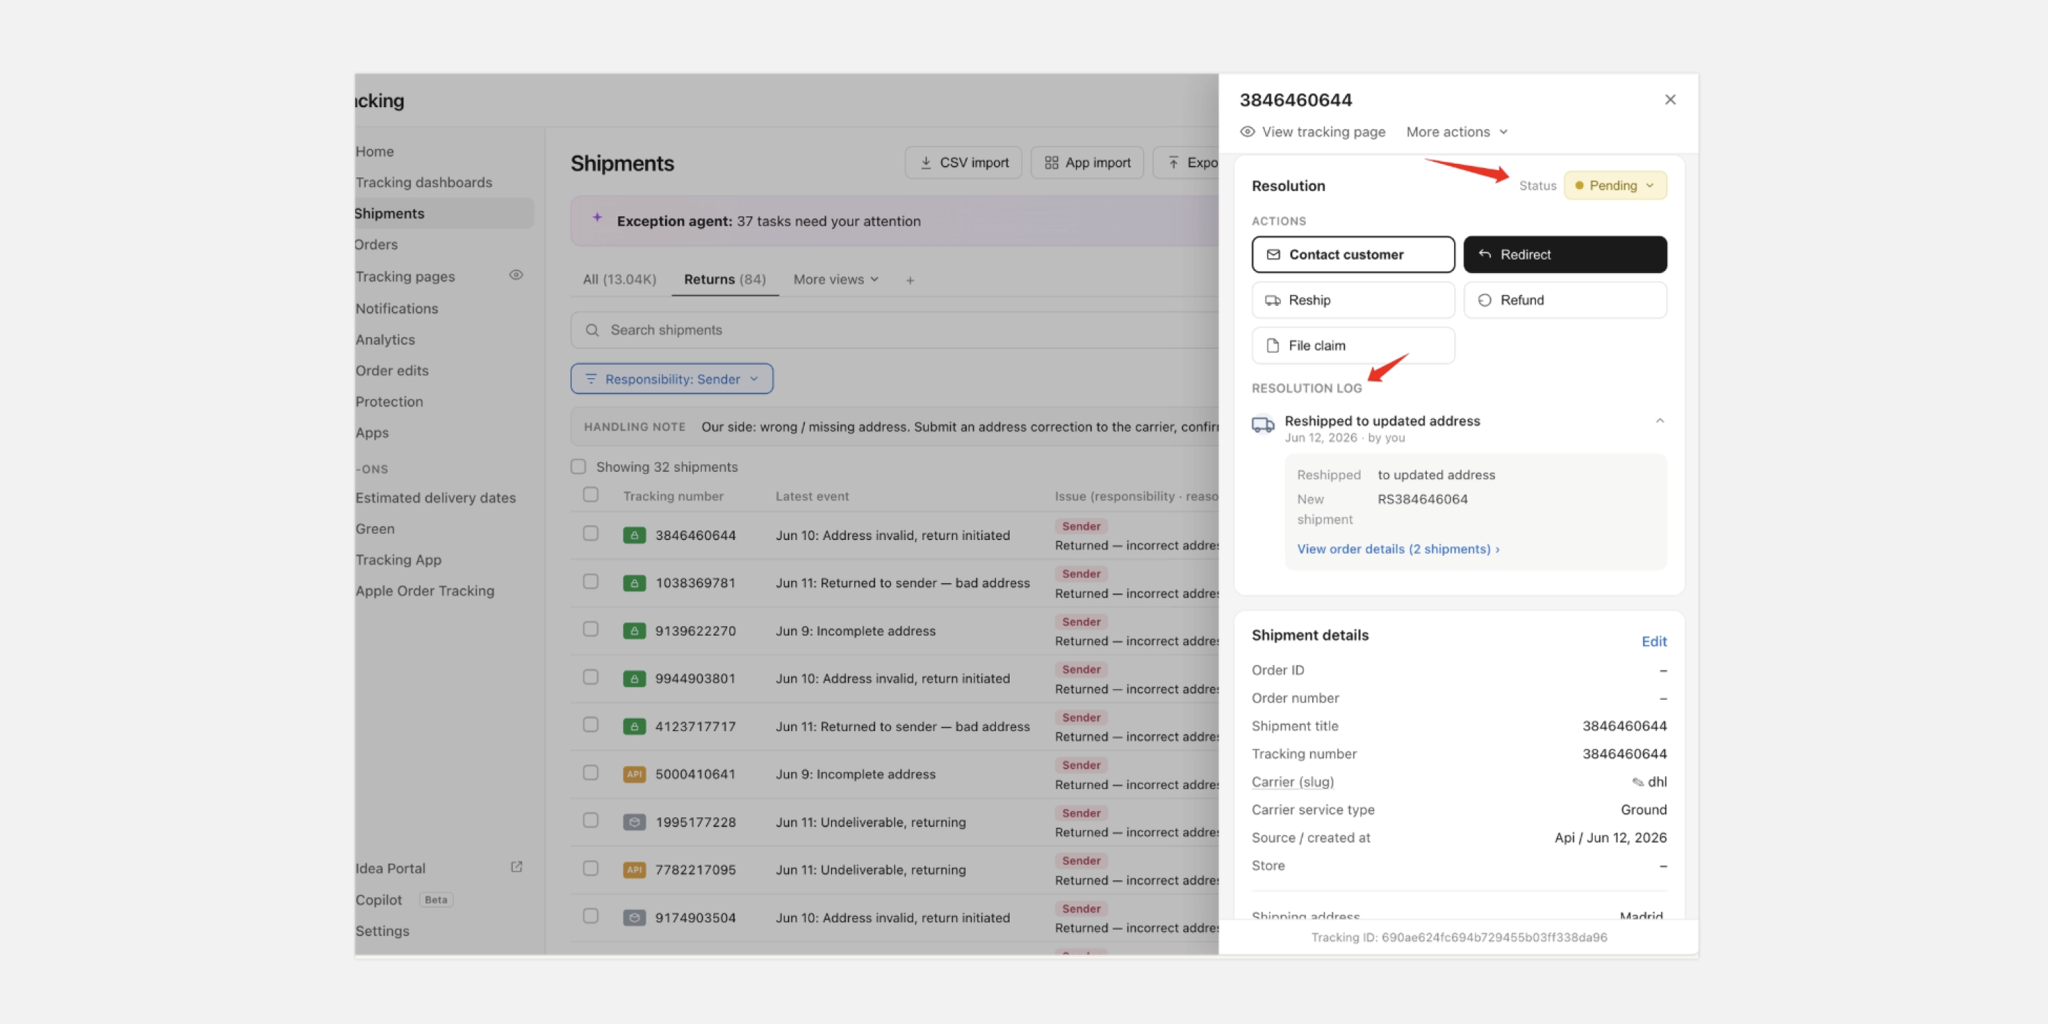
Task: Open Settings in the sidebar
Action: pyautogui.click(x=382, y=930)
